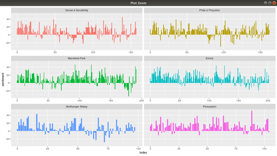Screen dimensions: 277x156
Task: Click the 150 x-axis tick under Sense & Sensibility
Action: pyautogui.click(x=130, y=52)
